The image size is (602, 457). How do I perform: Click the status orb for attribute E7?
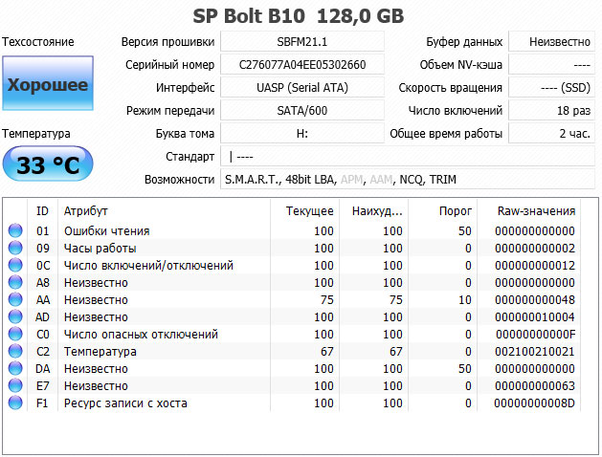(x=15, y=385)
